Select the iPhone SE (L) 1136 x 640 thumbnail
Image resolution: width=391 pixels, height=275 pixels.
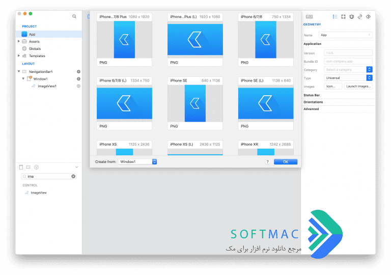tap(266, 103)
